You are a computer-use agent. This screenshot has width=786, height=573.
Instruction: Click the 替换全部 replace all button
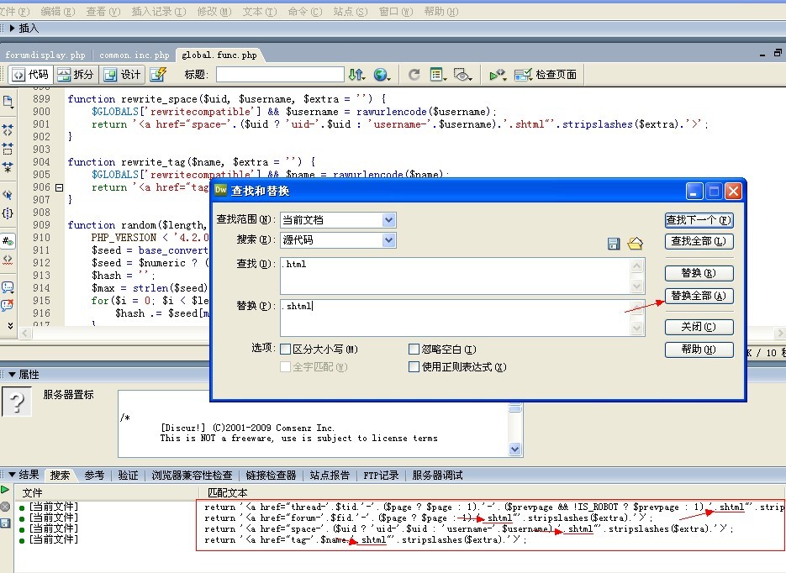pyautogui.click(x=699, y=296)
